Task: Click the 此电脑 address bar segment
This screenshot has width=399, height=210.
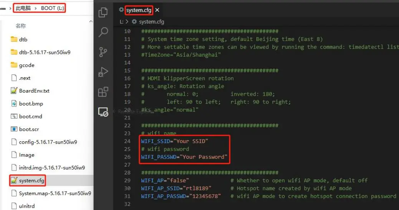Action: click(23, 8)
